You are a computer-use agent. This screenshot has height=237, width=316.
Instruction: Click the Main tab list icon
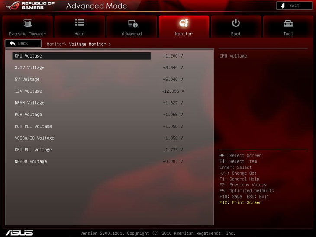[79, 23]
